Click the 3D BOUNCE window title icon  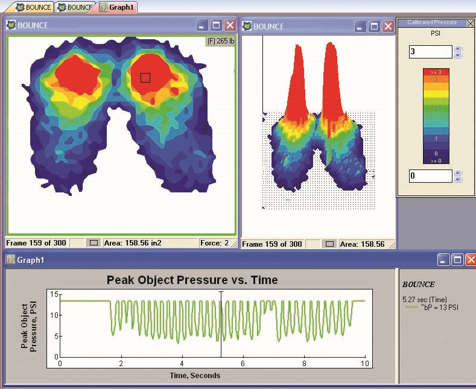coord(247,27)
